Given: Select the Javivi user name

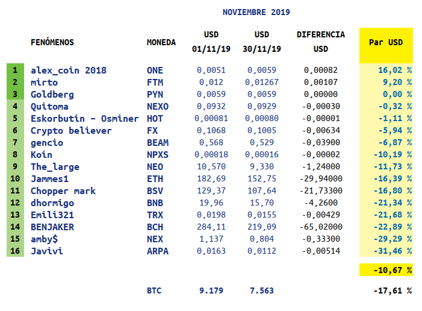Looking at the screenshot, I should click(x=46, y=251).
